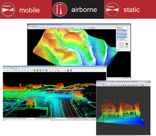
Task: Click the red-green elevation color icon in the LiDAR Editor
Action: tap(34, 70)
